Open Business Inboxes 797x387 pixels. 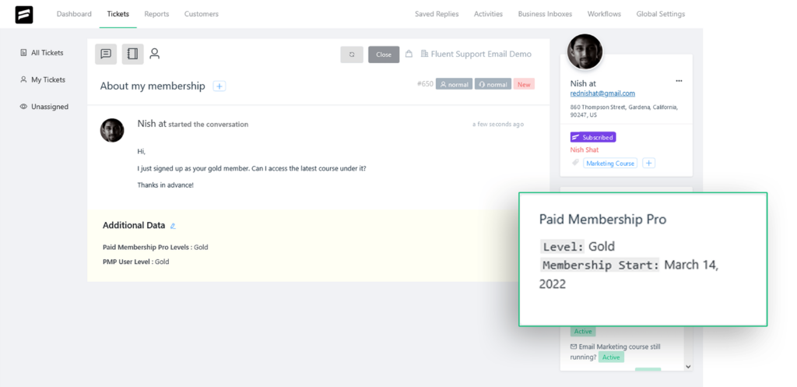click(545, 14)
